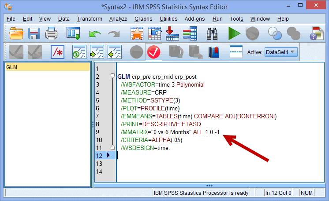Image resolution: width=329 pixels, height=201 pixels.
Task: Print the syntax with the printer icon
Action: pos(52,33)
